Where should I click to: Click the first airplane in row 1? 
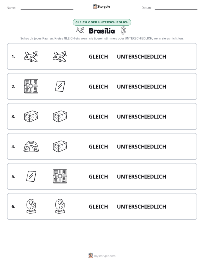point(31,56)
